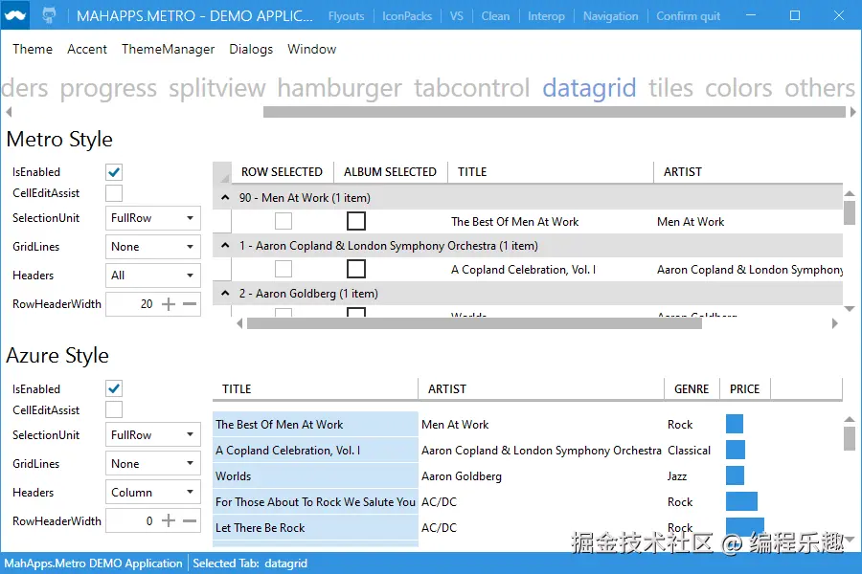Image resolution: width=862 pixels, height=574 pixels.
Task: Check CellEditAssist under Azure Style
Action: [114, 409]
